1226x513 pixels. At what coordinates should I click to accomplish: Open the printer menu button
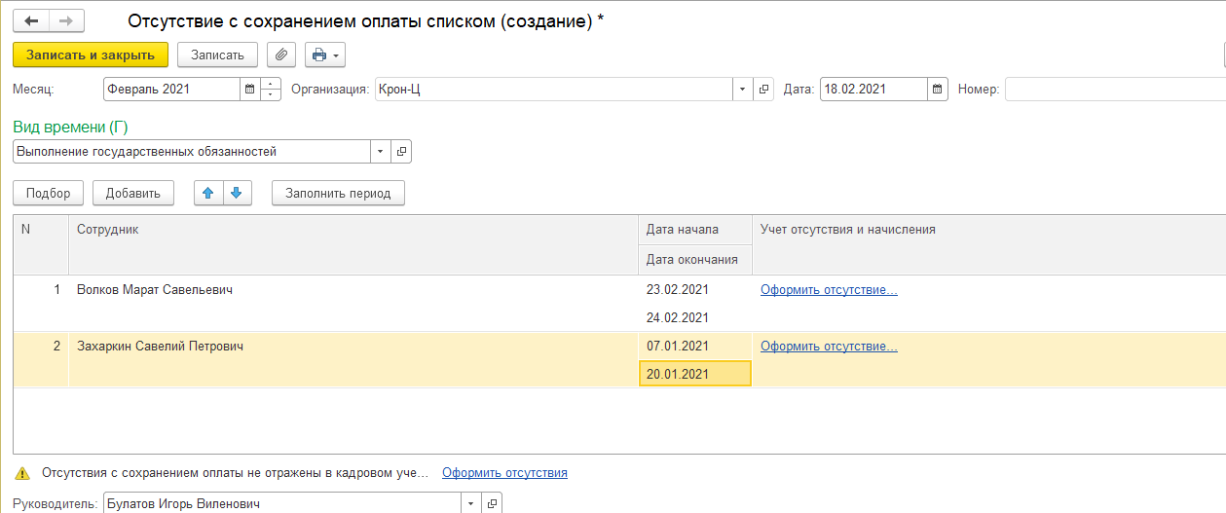(x=325, y=55)
